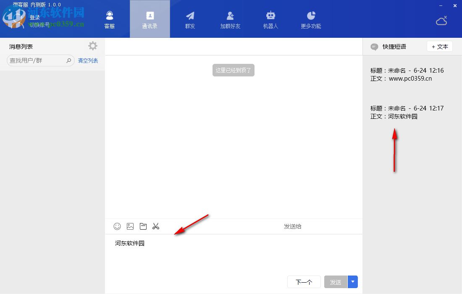Click the 下一个 button
The width and height of the screenshot is (462, 294).
[x=304, y=282]
